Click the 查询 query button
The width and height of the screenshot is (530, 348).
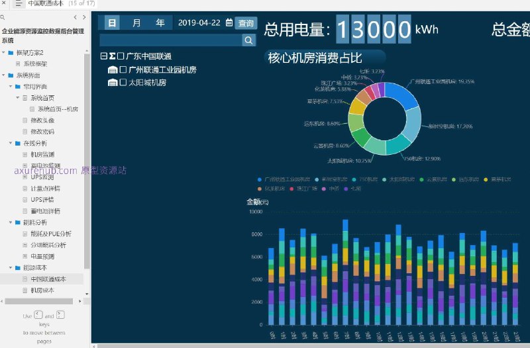(246, 23)
